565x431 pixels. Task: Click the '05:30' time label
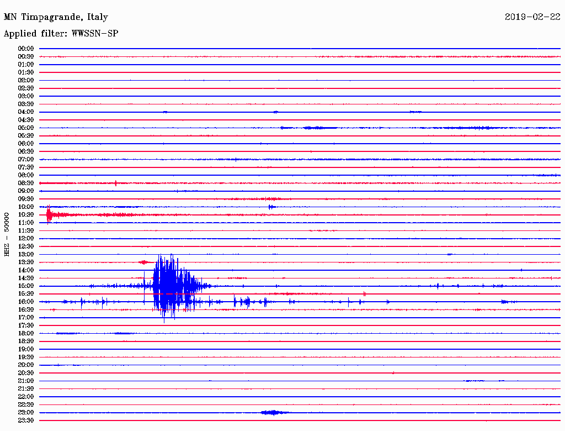tap(25, 135)
